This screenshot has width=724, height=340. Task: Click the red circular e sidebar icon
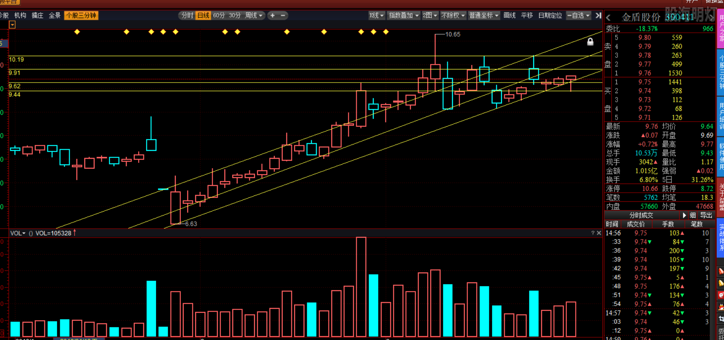point(721,295)
